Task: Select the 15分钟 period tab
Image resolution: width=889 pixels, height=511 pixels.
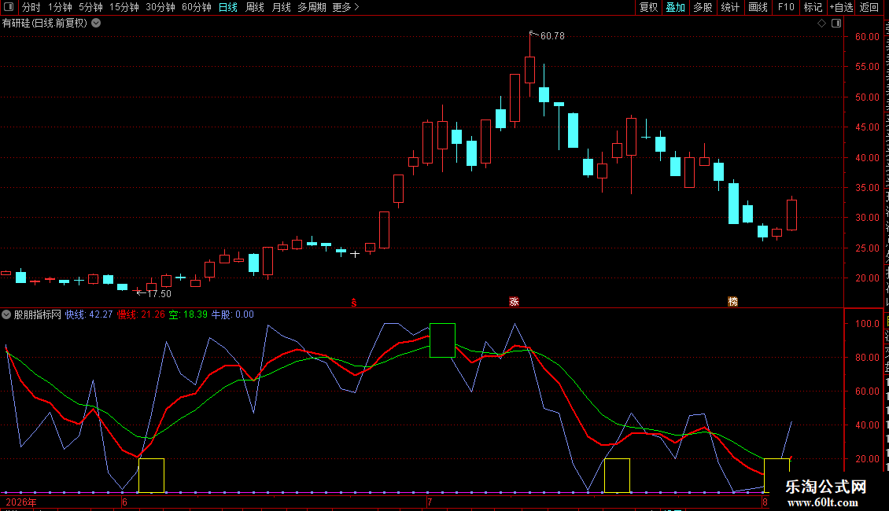Action: point(124,7)
